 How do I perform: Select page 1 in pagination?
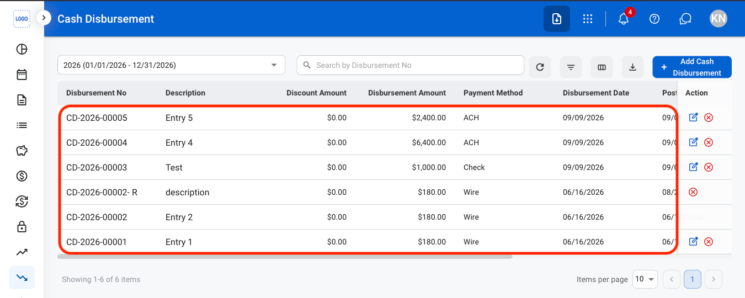(693, 279)
